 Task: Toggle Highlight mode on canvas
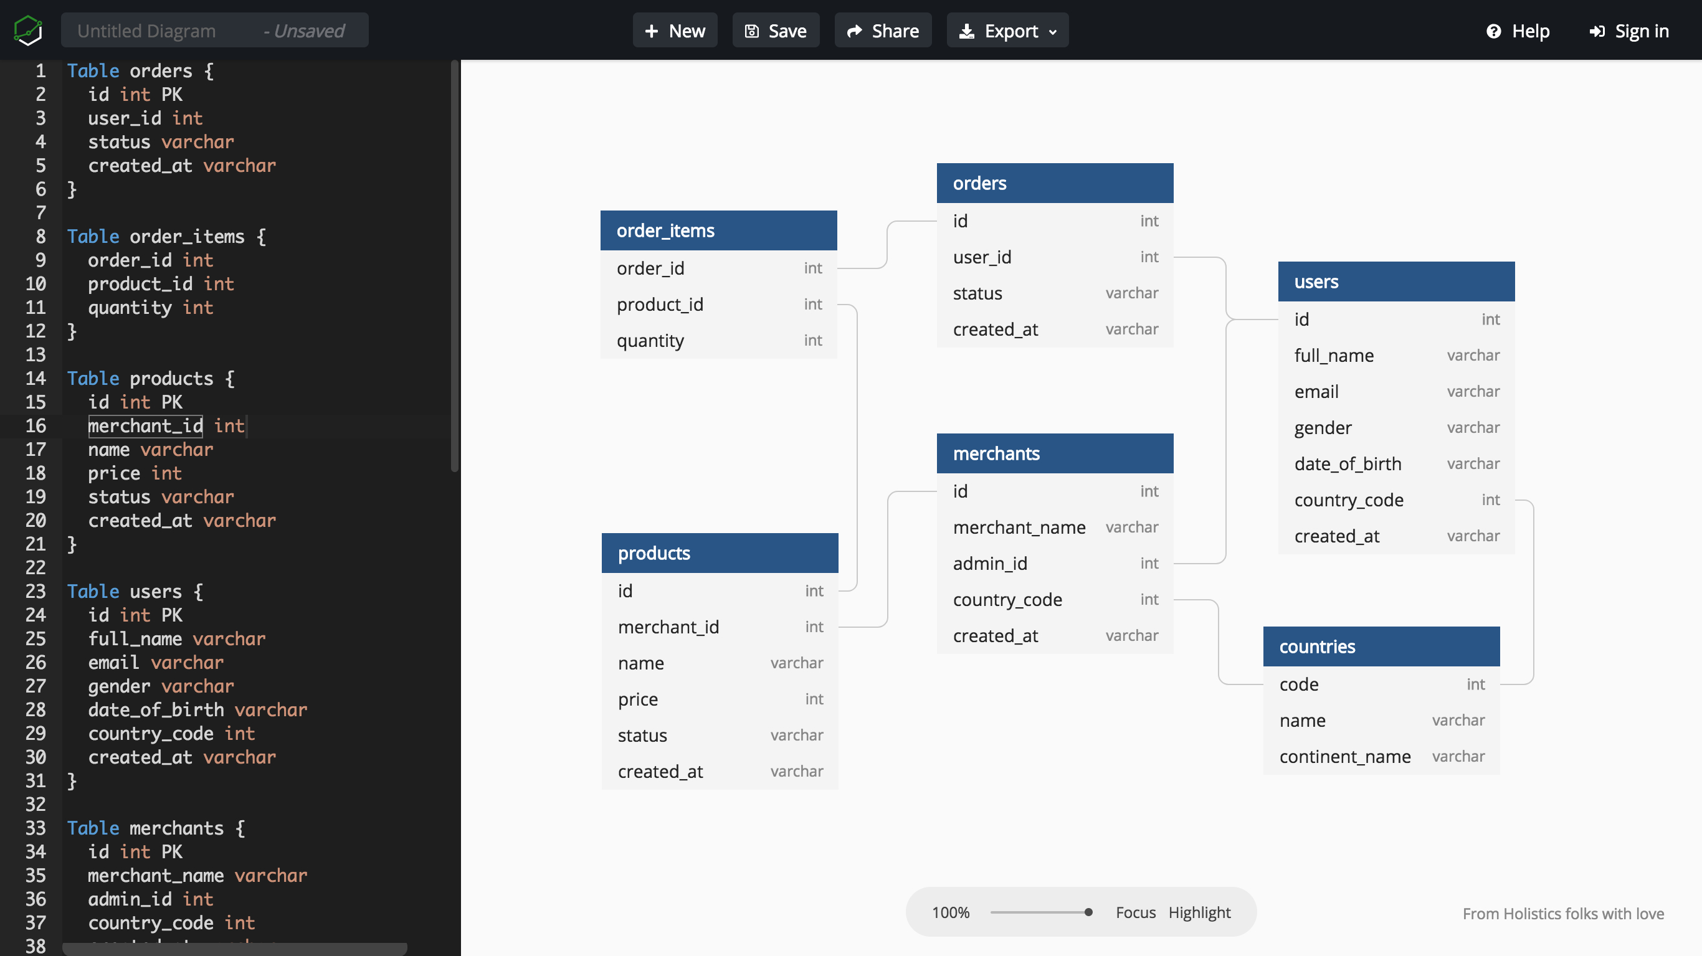point(1198,912)
